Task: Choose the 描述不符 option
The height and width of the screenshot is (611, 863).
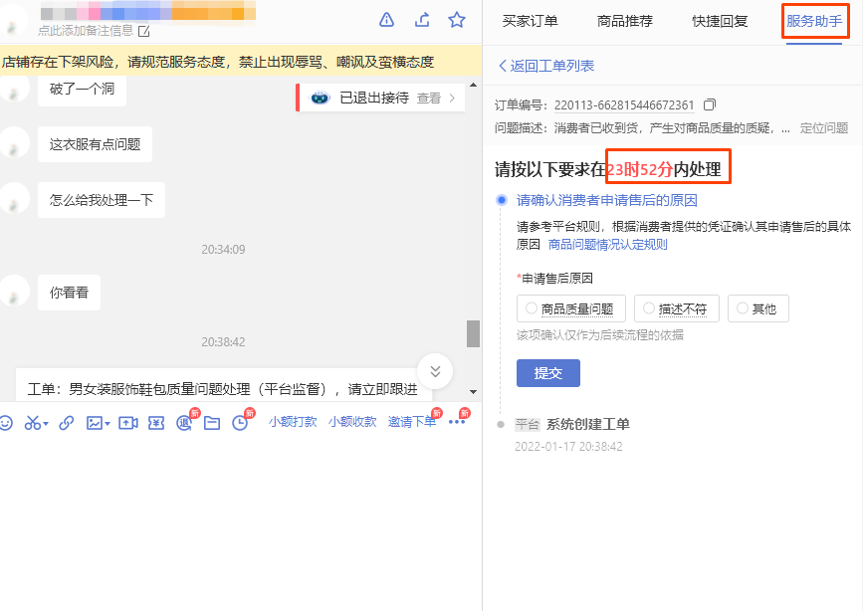Action: (676, 308)
